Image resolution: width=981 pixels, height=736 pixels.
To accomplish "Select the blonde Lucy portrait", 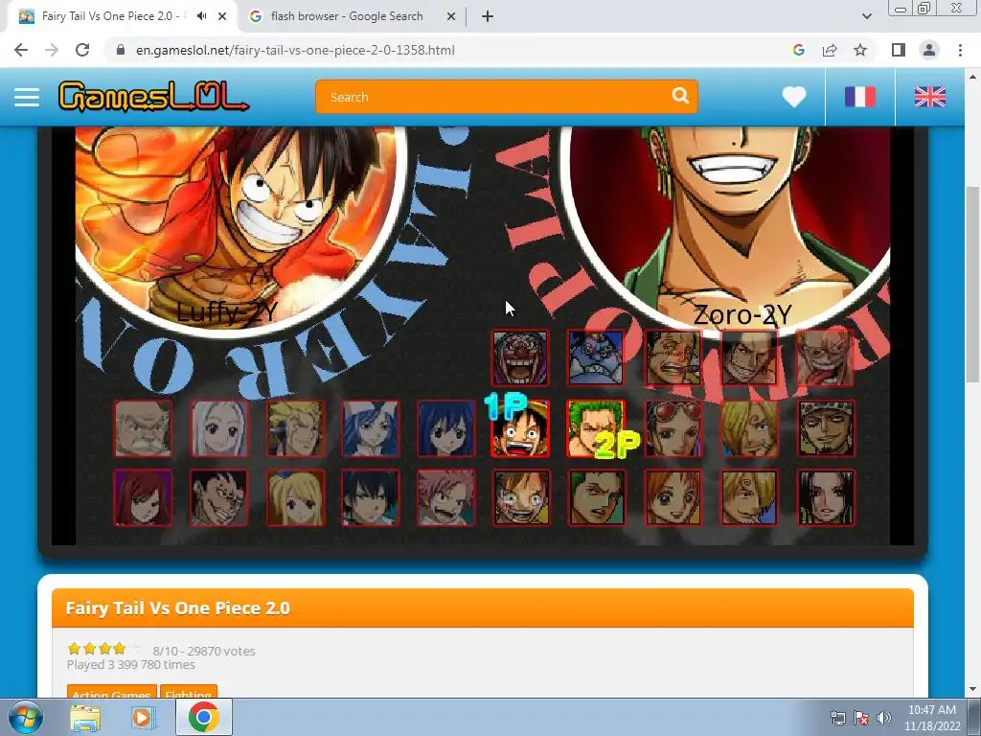I will (x=296, y=497).
